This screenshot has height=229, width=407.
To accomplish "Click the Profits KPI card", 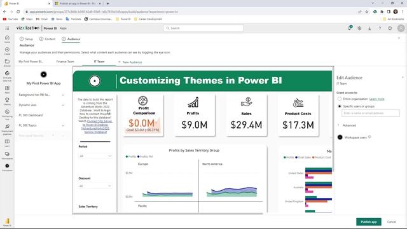I will 195,115.
